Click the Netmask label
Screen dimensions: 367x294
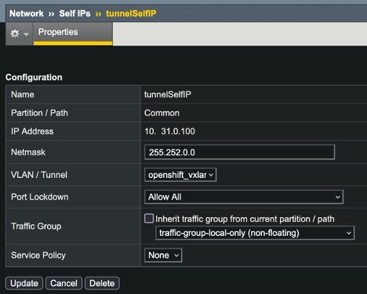point(28,152)
